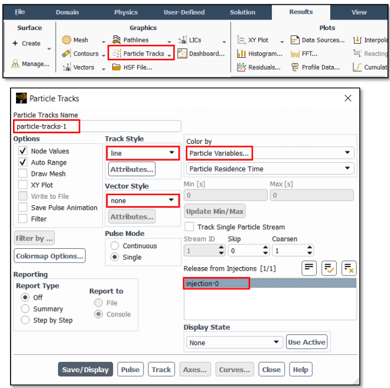
Task: Switch to the Solution tab
Action: [242, 12]
